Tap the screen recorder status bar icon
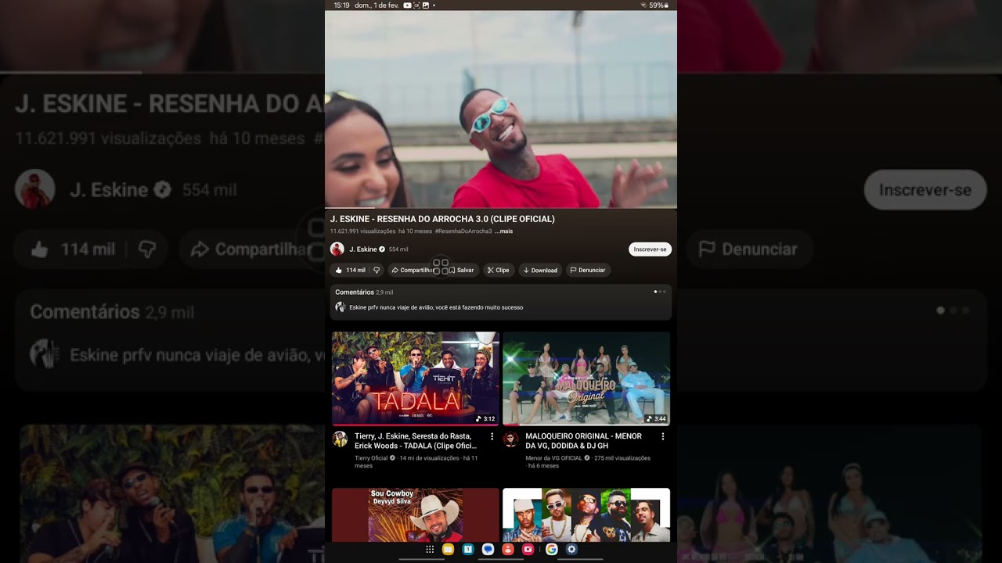The height and width of the screenshot is (563, 1002). point(416,5)
